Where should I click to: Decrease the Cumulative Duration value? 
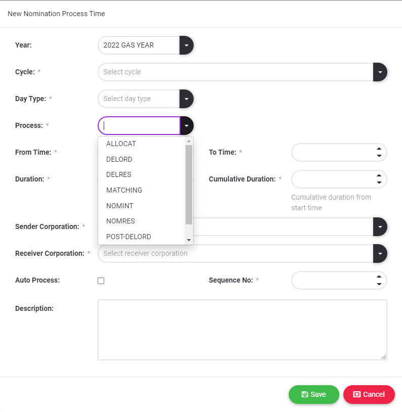(x=379, y=182)
